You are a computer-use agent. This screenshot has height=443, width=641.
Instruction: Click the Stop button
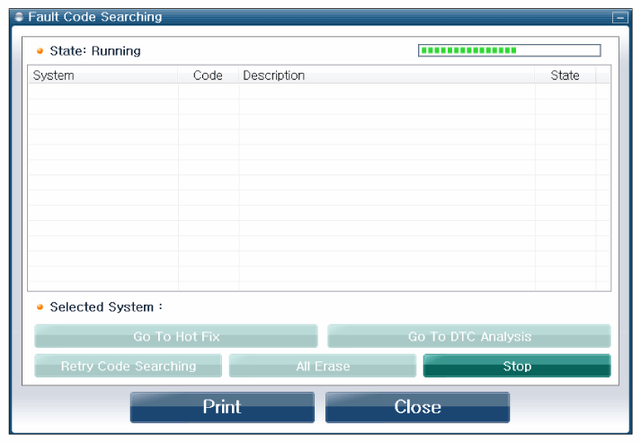tap(517, 366)
